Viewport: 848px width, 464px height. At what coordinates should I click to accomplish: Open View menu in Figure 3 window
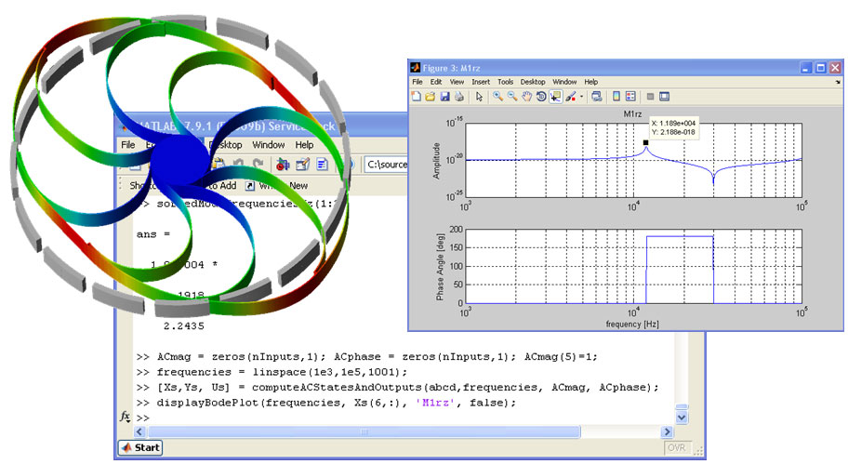click(457, 82)
